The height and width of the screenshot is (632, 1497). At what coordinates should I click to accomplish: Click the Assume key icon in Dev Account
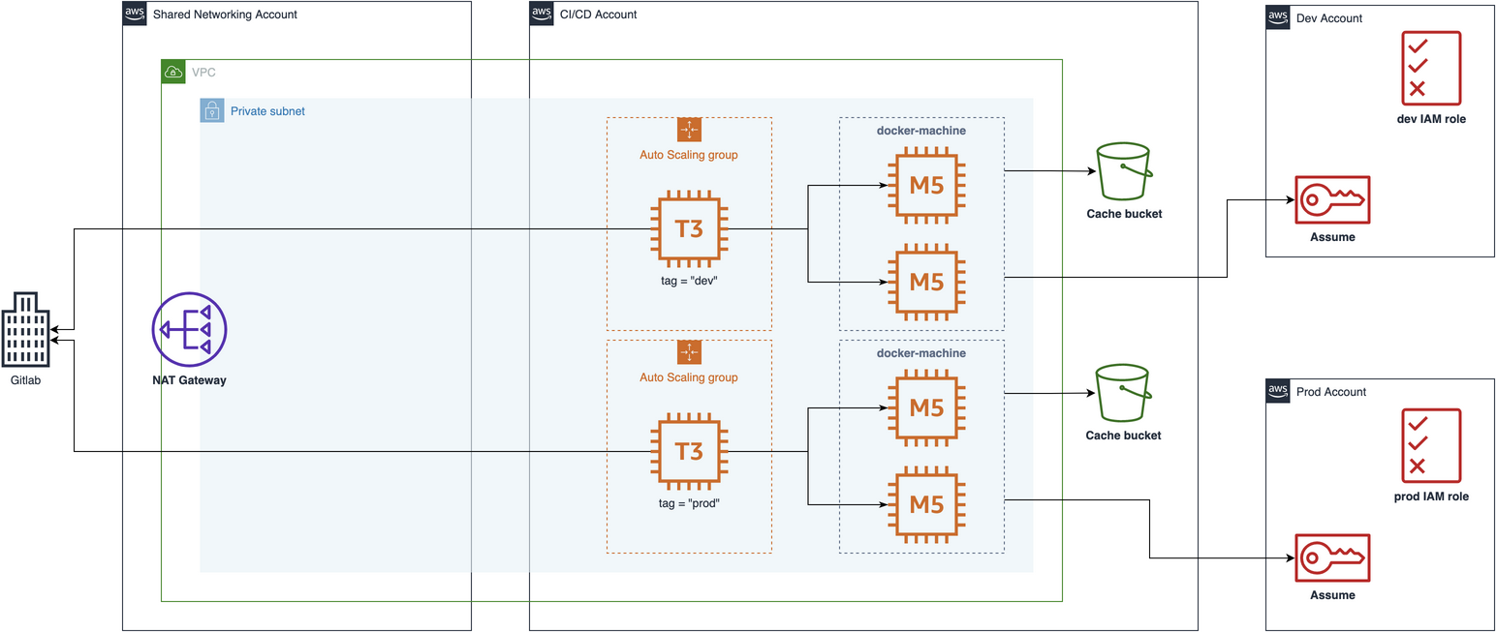(1332, 199)
